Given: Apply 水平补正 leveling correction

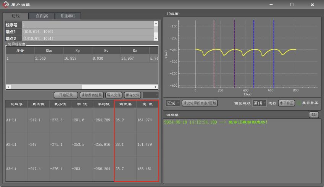Looking at the screenshot, I should click(286, 103).
